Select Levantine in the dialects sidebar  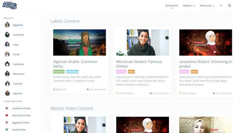[19, 35]
